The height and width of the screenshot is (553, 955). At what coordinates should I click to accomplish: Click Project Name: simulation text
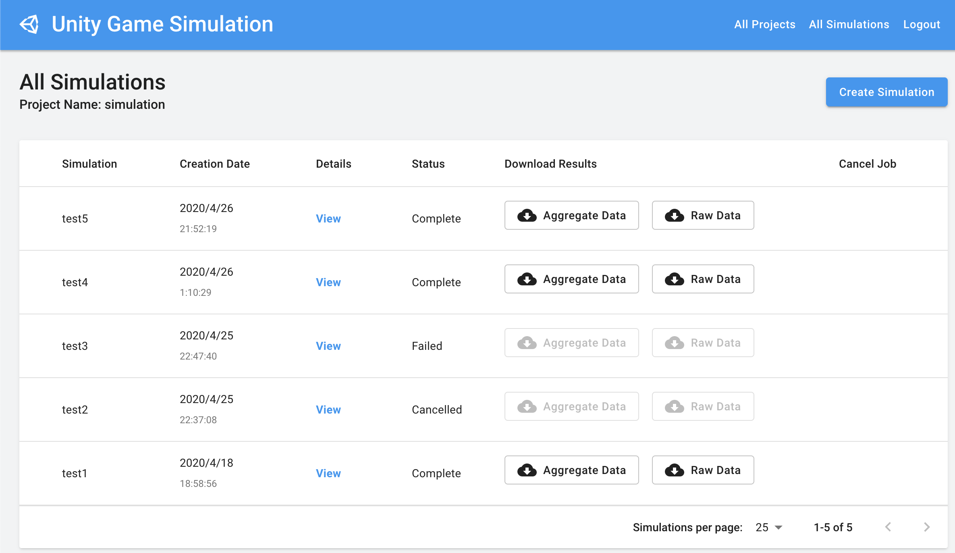(x=92, y=104)
